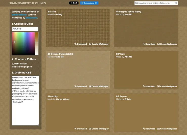Image resolution: width=187 pixels, height=135 pixels.
Task: Click the Medic Packaging Foil current pattern text
Action: (22, 67)
